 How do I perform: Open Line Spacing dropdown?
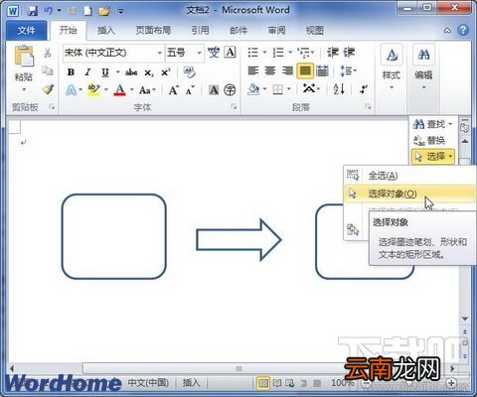[348, 70]
